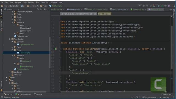
Task: Click the Run with Coverage icon
Action: point(151,6)
